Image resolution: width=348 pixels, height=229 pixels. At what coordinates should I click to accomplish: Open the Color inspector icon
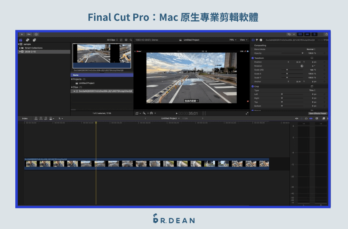257,40
